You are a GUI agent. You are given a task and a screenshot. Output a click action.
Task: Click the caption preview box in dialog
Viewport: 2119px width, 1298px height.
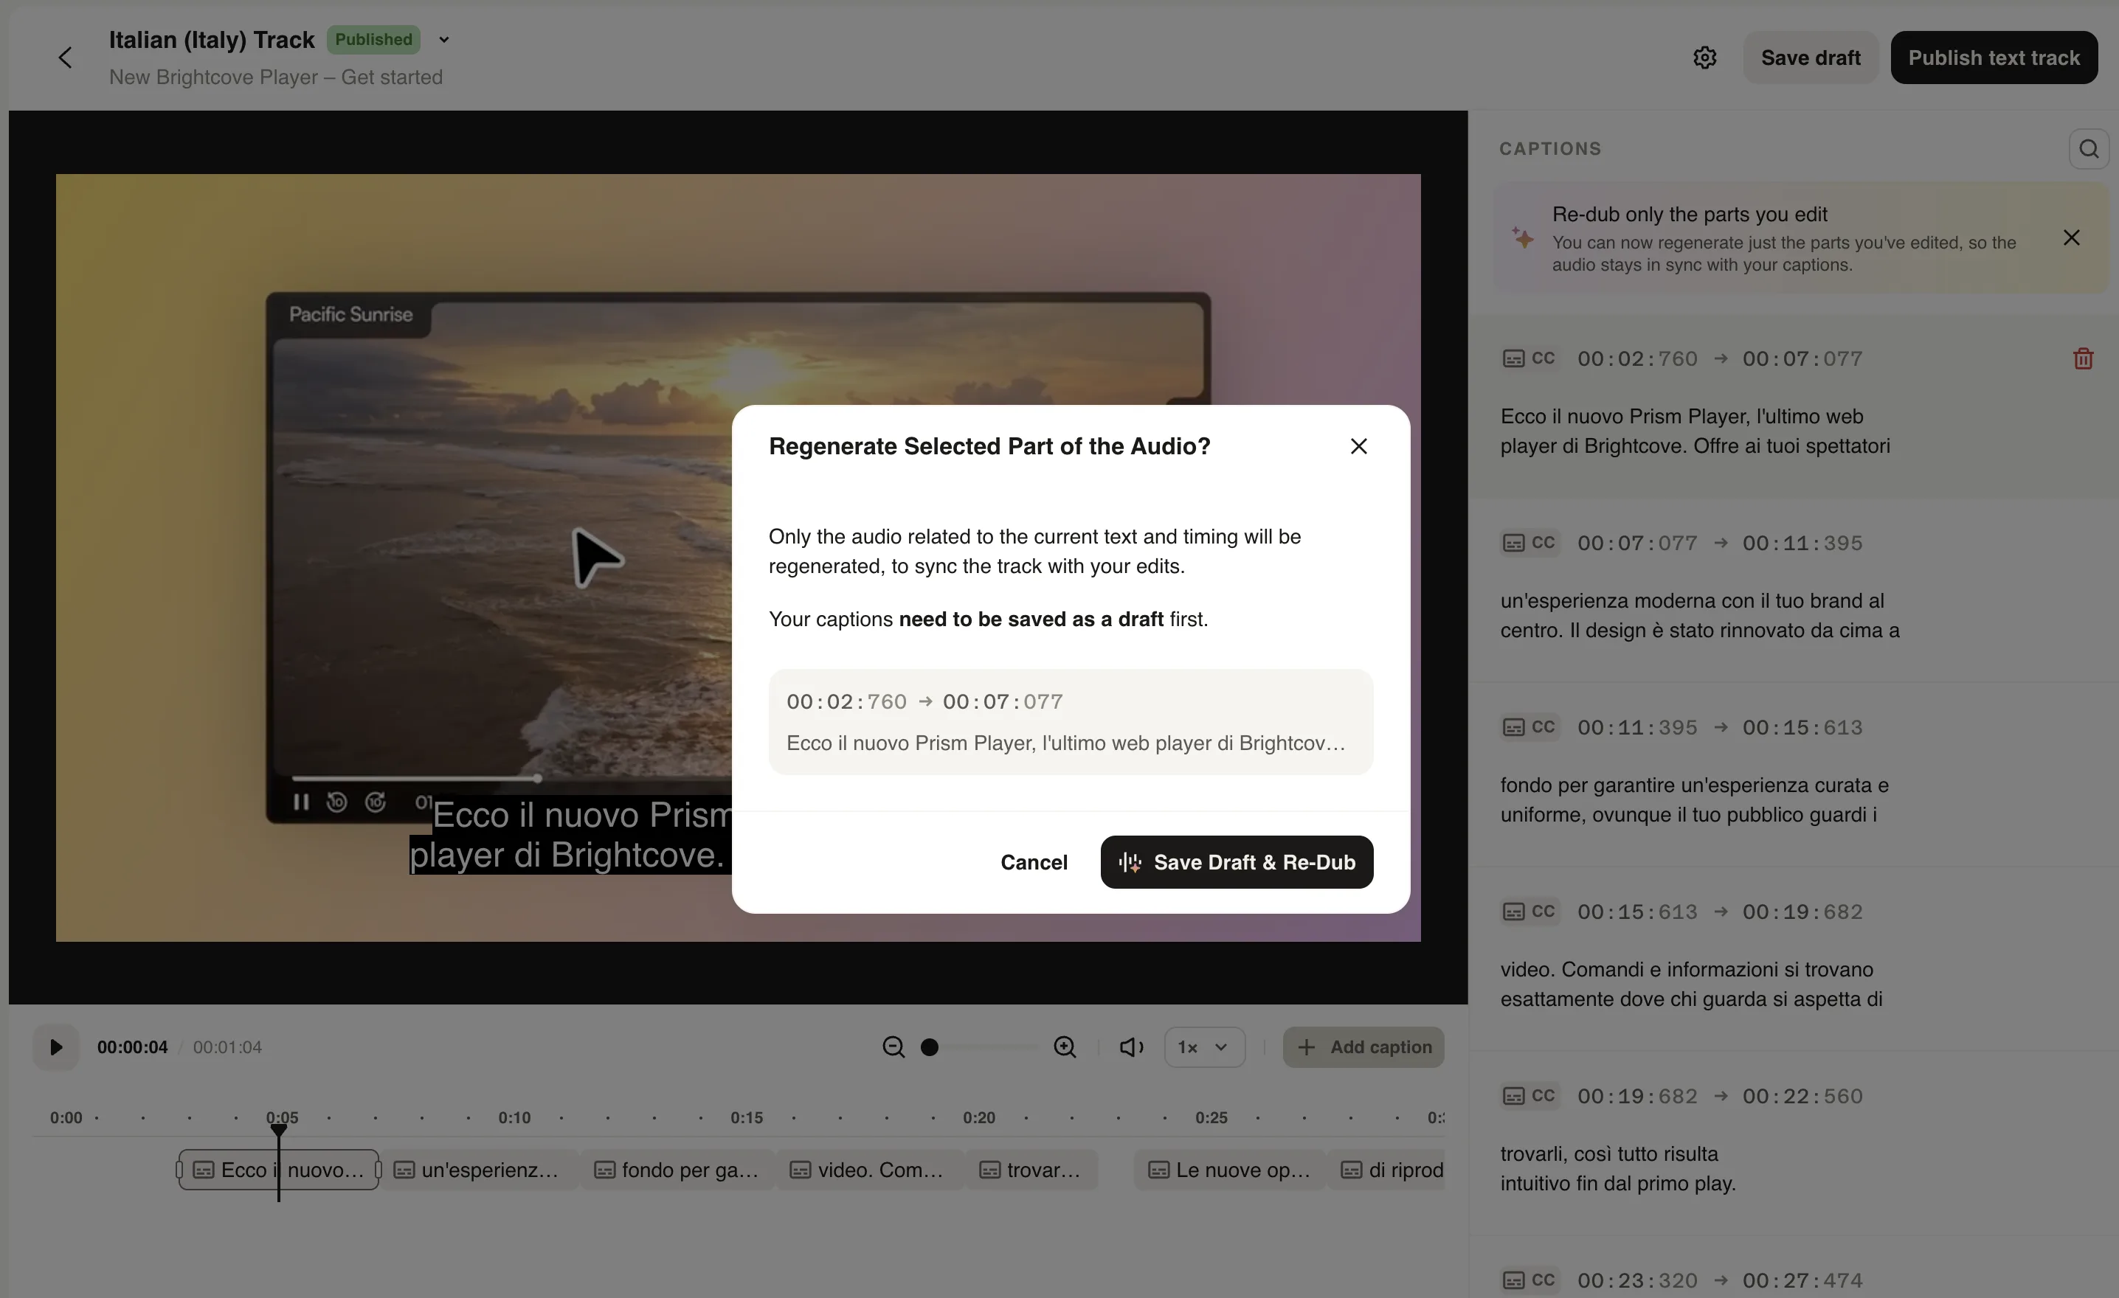click(x=1071, y=722)
